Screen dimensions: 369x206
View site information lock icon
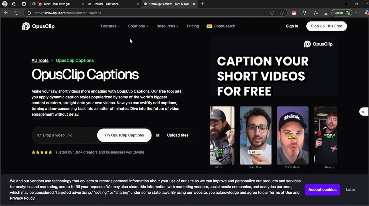[x=29, y=13]
